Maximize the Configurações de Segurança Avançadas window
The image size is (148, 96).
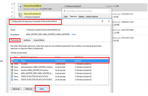[x=102, y=21]
